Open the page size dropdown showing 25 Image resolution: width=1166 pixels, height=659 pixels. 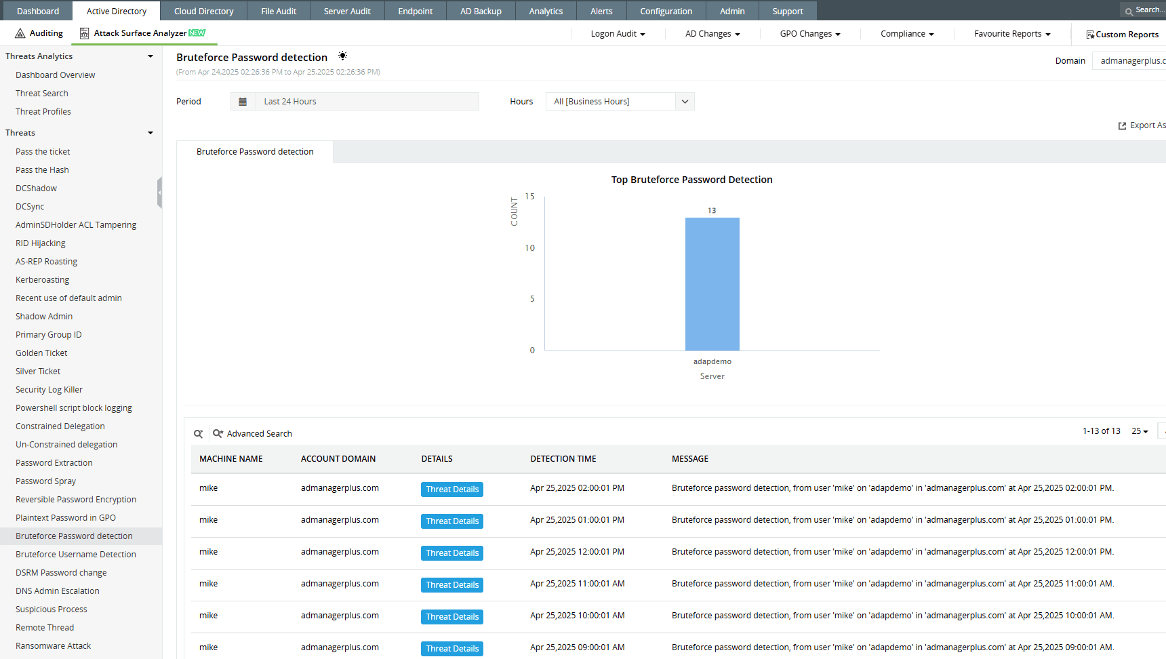click(x=1139, y=431)
